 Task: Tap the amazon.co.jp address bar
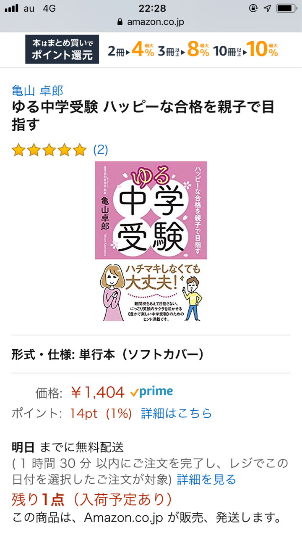tap(151, 22)
